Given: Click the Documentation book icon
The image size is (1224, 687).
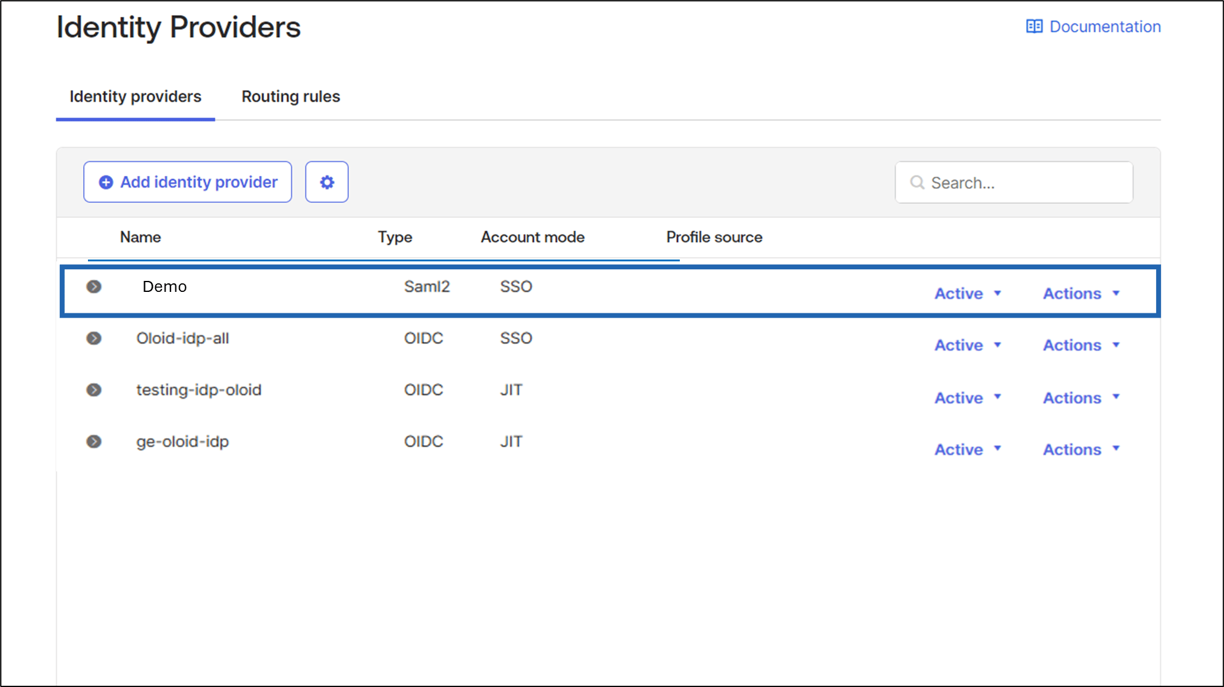Looking at the screenshot, I should click(x=1034, y=26).
